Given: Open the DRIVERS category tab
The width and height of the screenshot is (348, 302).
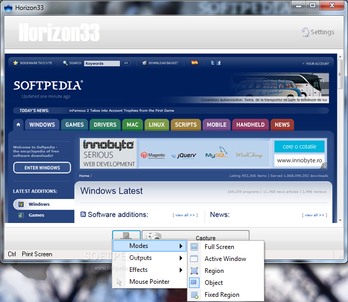Looking at the screenshot, I should tap(105, 125).
